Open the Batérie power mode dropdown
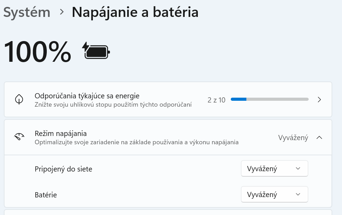Screen dimensions: 342x215 coord(274,195)
